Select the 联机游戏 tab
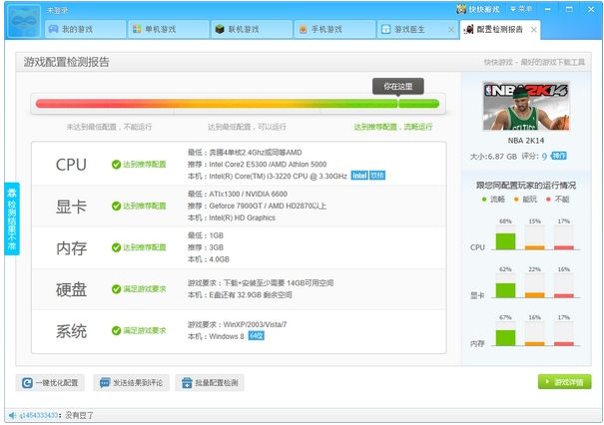The width and height of the screenshot is (604, 425). [249, 30]
